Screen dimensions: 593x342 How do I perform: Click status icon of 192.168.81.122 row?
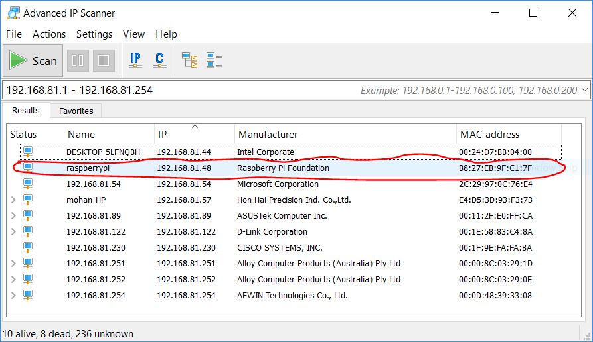(x=28, y=231)
